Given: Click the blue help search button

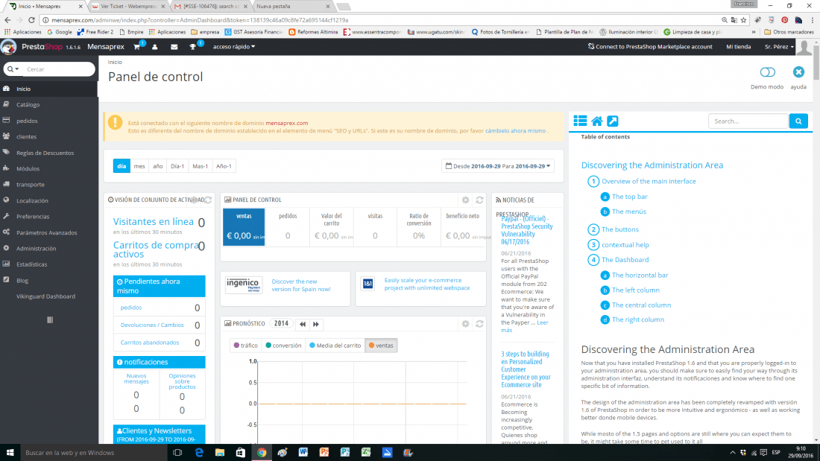Looking at the screenshot, I should [x=798, y=121].
